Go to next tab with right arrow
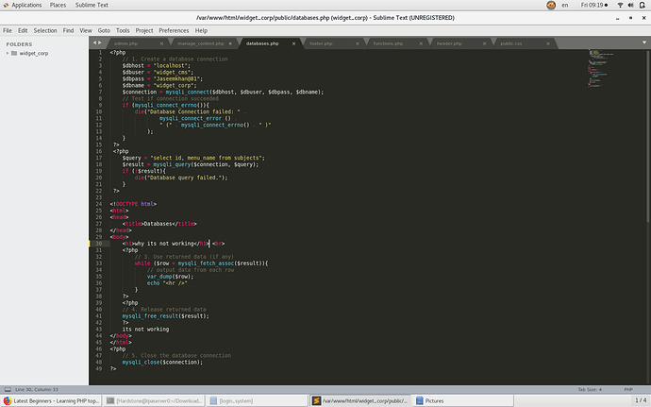651x407 pixels. click(100, 42)
